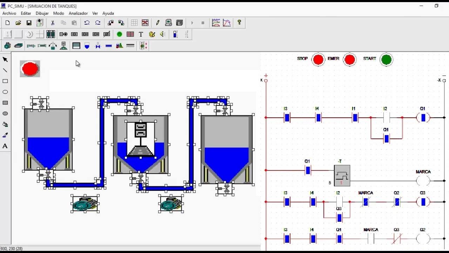Click the open I2 contact on first rung
The width and height of the screenshot is (449, 253).
(386, 117)
